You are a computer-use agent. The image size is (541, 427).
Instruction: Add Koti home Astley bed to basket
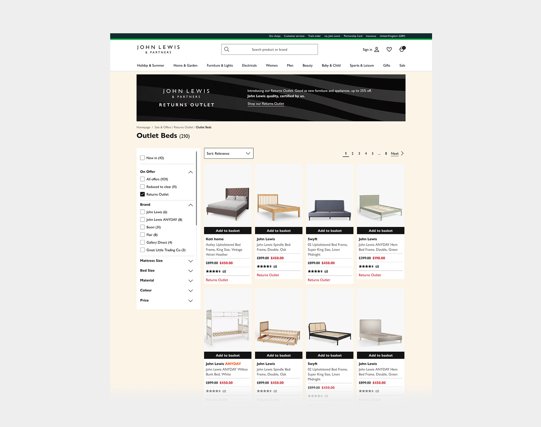pyautogui.click(x=228, y=231)
